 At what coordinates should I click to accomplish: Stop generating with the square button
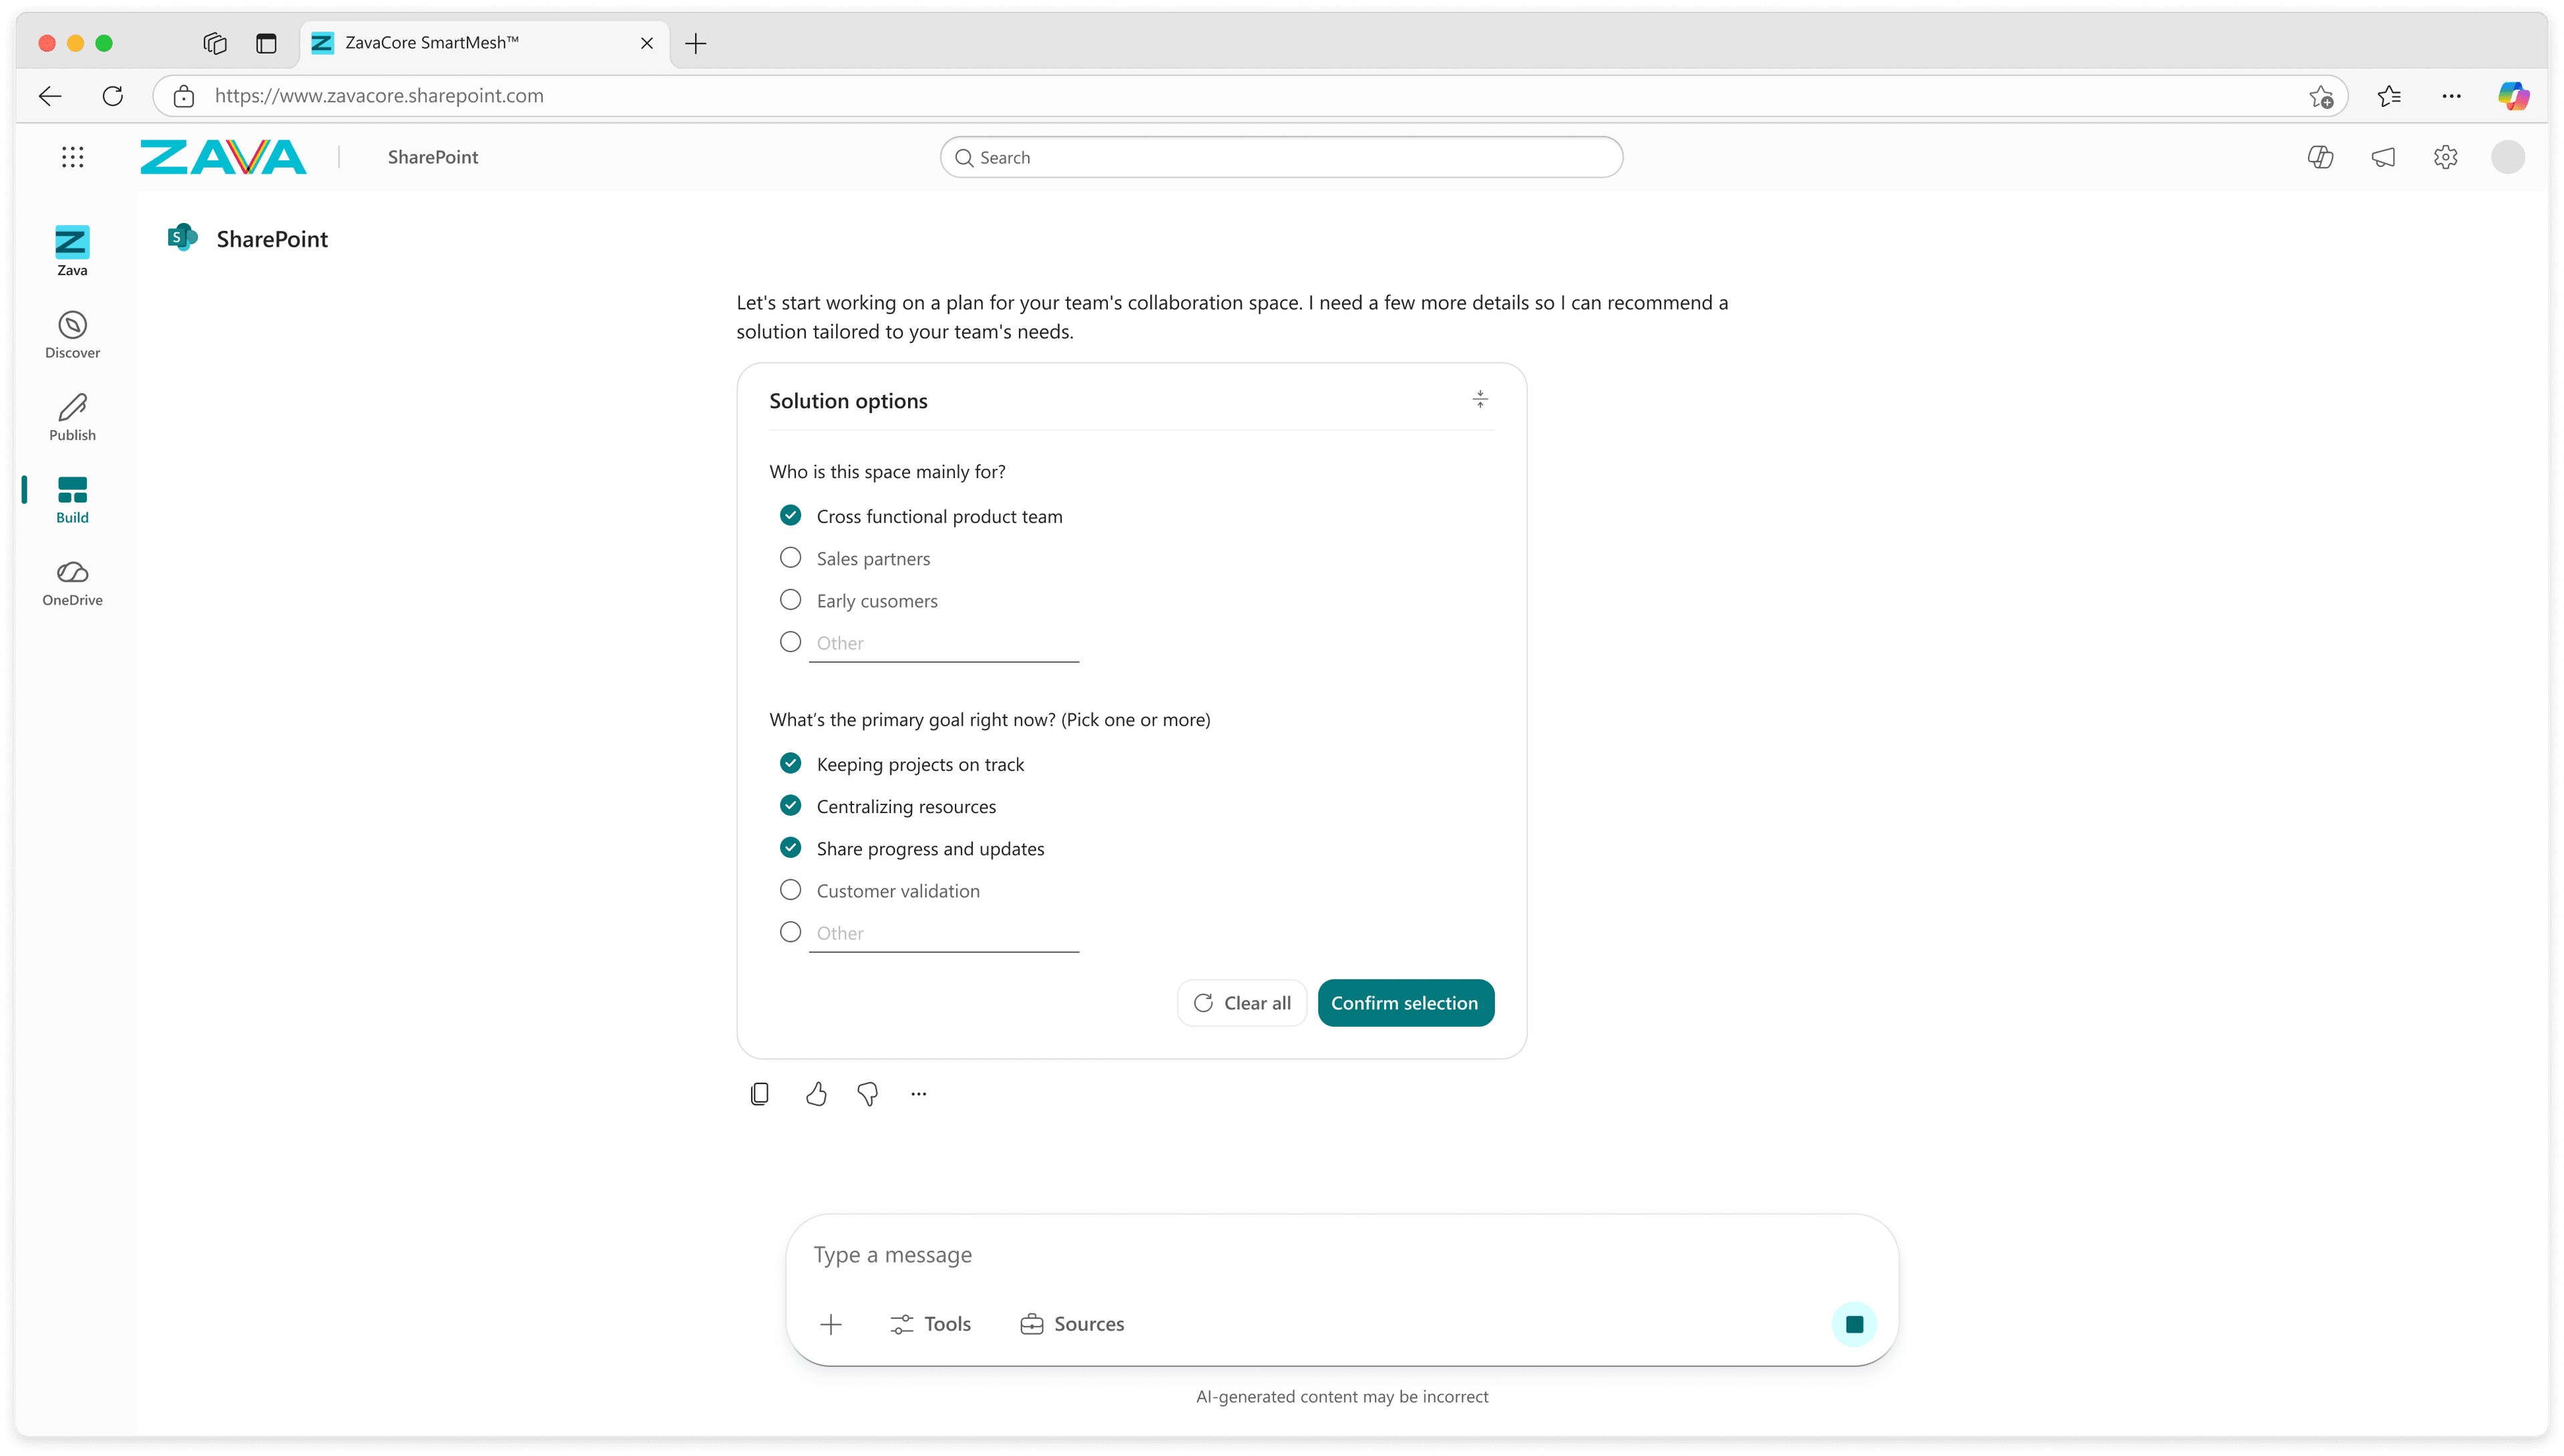[1854, 1324]
